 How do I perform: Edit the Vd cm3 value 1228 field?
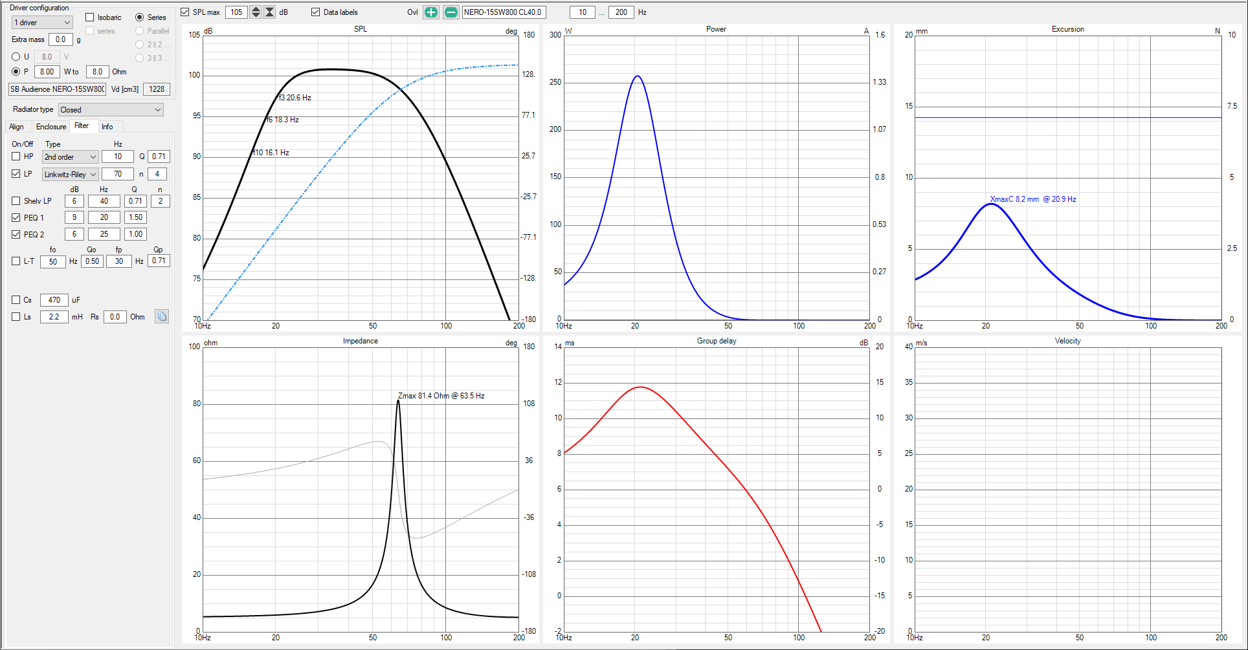157,89
